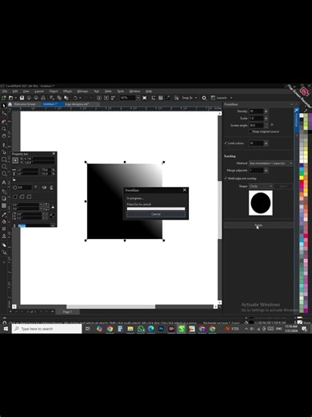Click add page plus icon near Page 1
The height and width of the screenshot is (417, 312).
(x=52, y=312)
